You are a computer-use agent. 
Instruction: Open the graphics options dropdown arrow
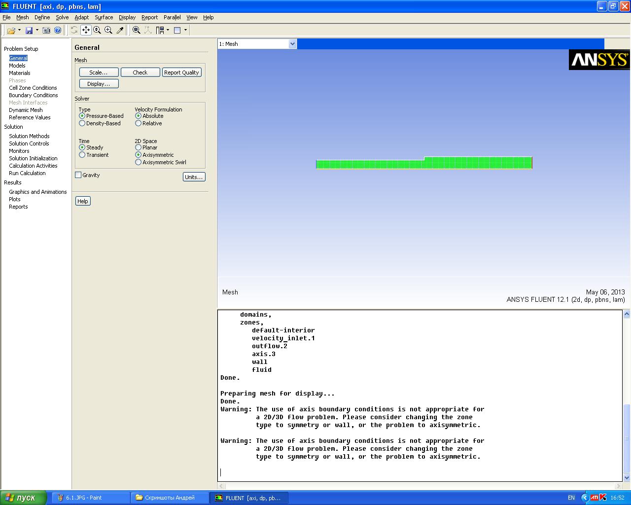click(x=185, y=30)
